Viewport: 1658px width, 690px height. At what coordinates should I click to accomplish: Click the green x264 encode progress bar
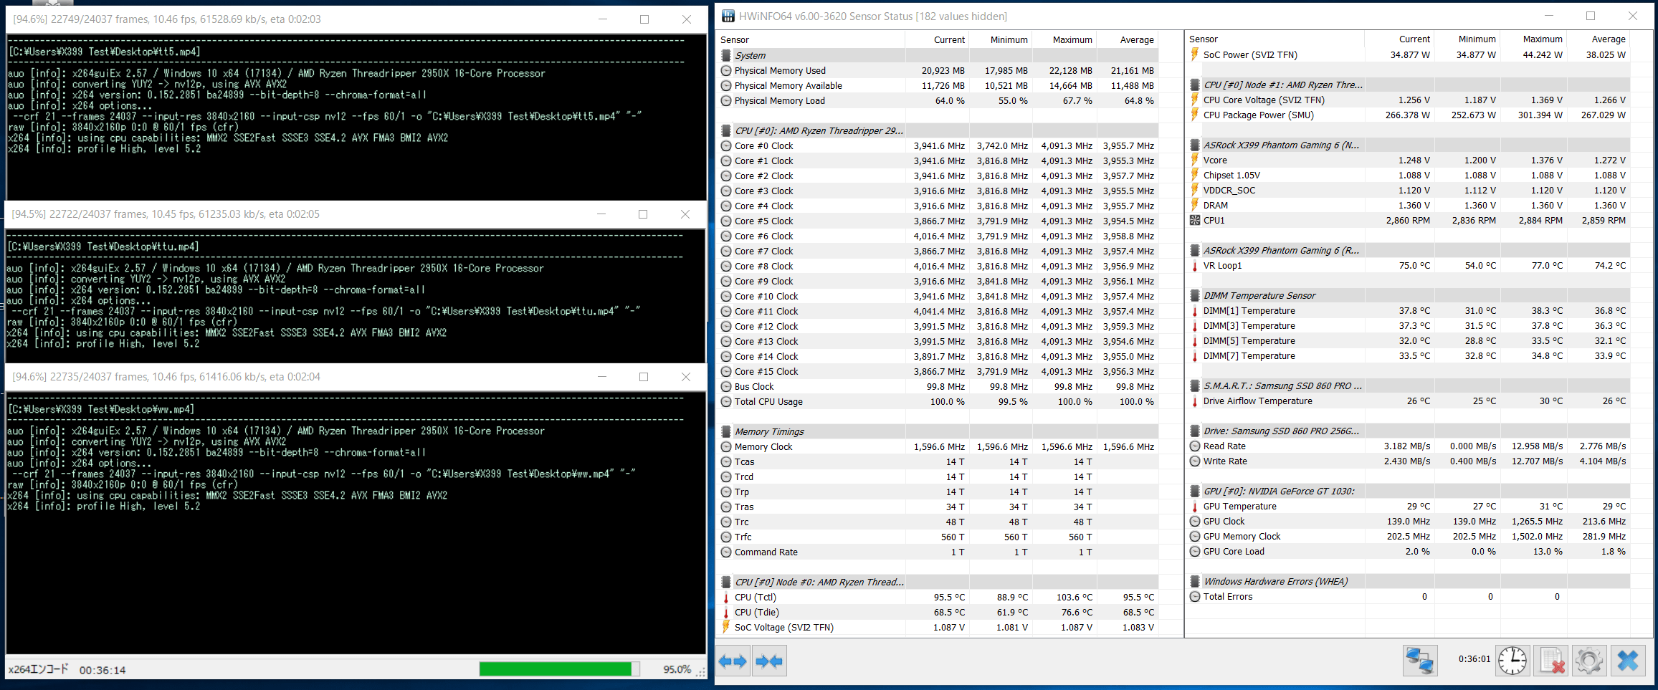point(559,669)
